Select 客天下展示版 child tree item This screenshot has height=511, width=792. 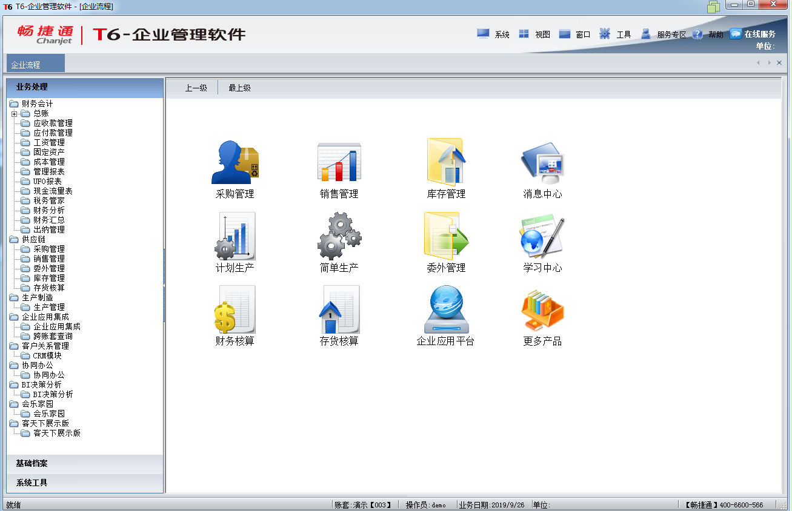pos(57,433)
